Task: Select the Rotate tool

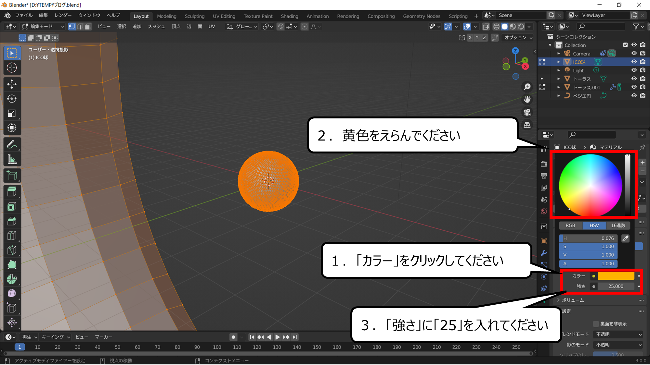Action: (x=12, y=99)
